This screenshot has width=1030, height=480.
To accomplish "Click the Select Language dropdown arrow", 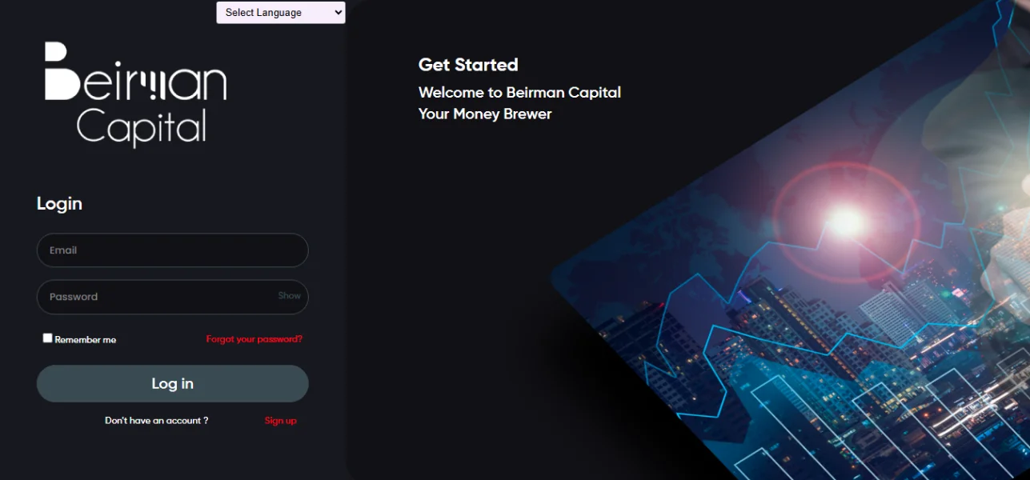I will coord(338,13).
